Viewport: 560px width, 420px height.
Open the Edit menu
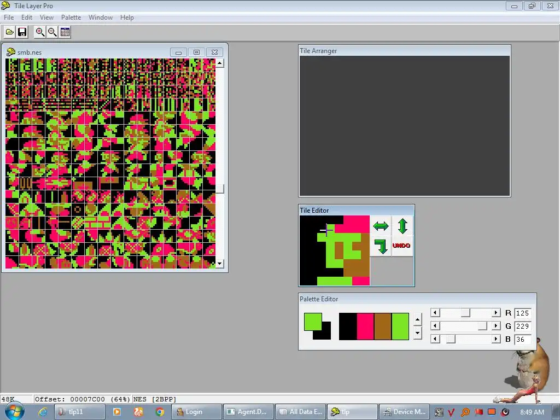click(x=27, y=17)
